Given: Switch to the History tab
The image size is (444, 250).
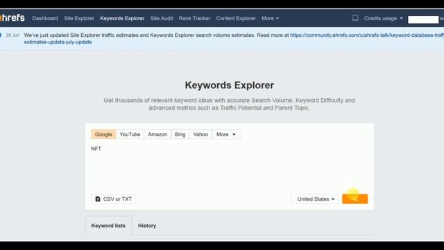Looking at the screenshot, I should [x=147, y=226].
